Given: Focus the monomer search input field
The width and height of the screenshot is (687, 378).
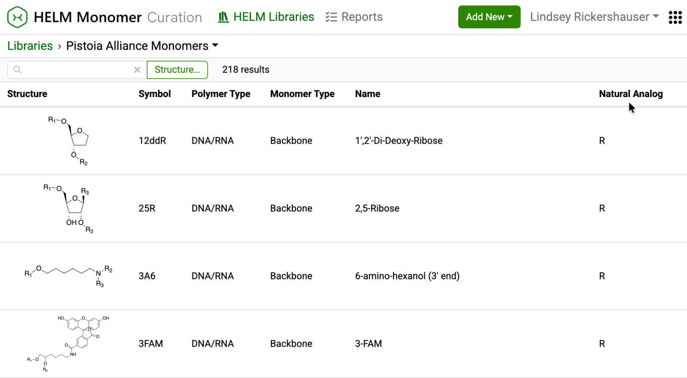Looking at the screenshot, I should pyautogui.click(x=76, y=70).
